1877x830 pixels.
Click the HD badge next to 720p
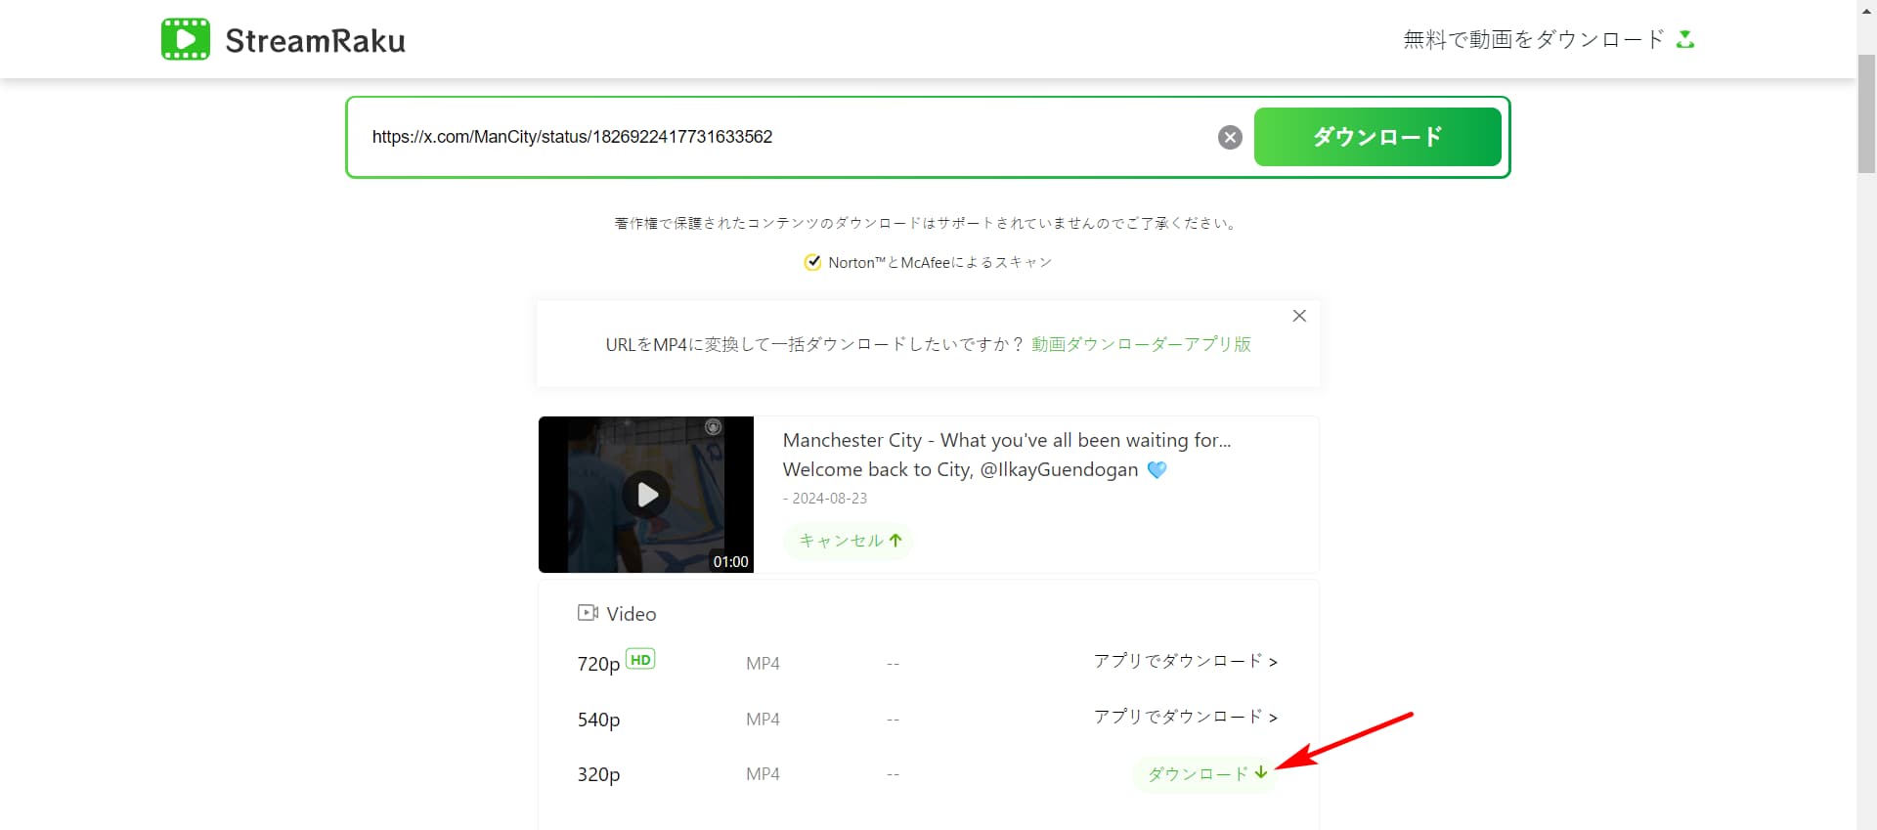[x=640, y=659]
